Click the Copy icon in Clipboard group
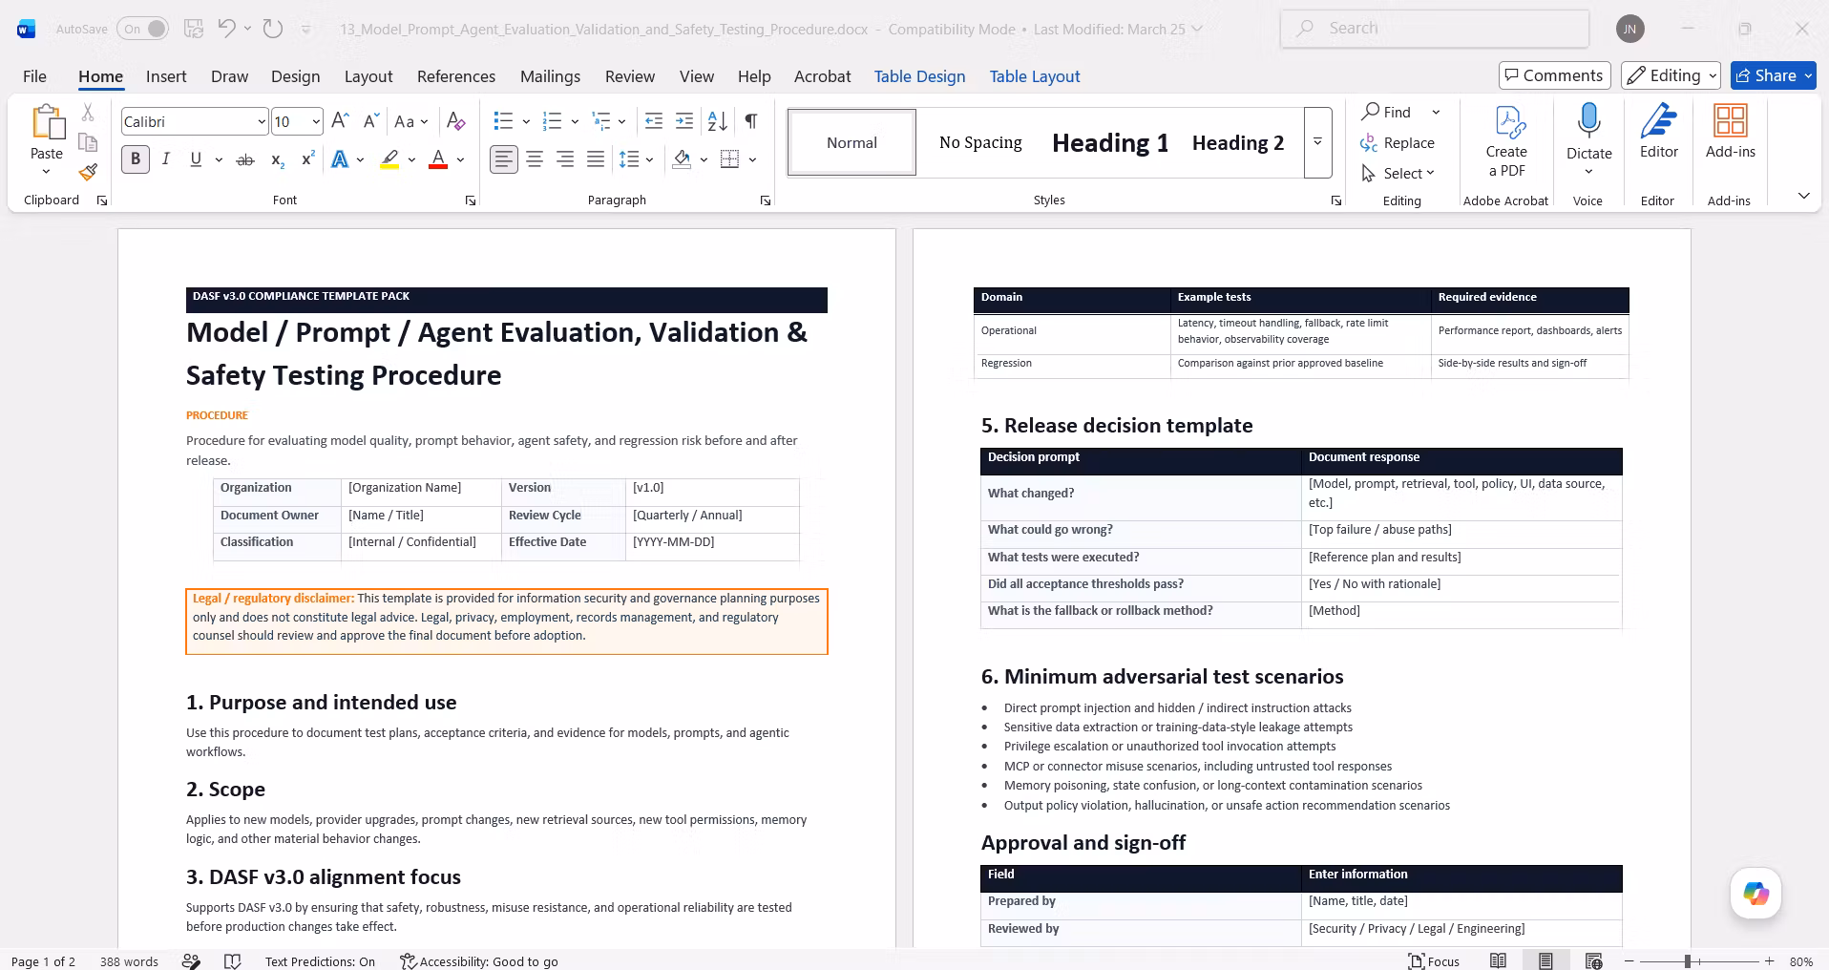 pos(88,142)
